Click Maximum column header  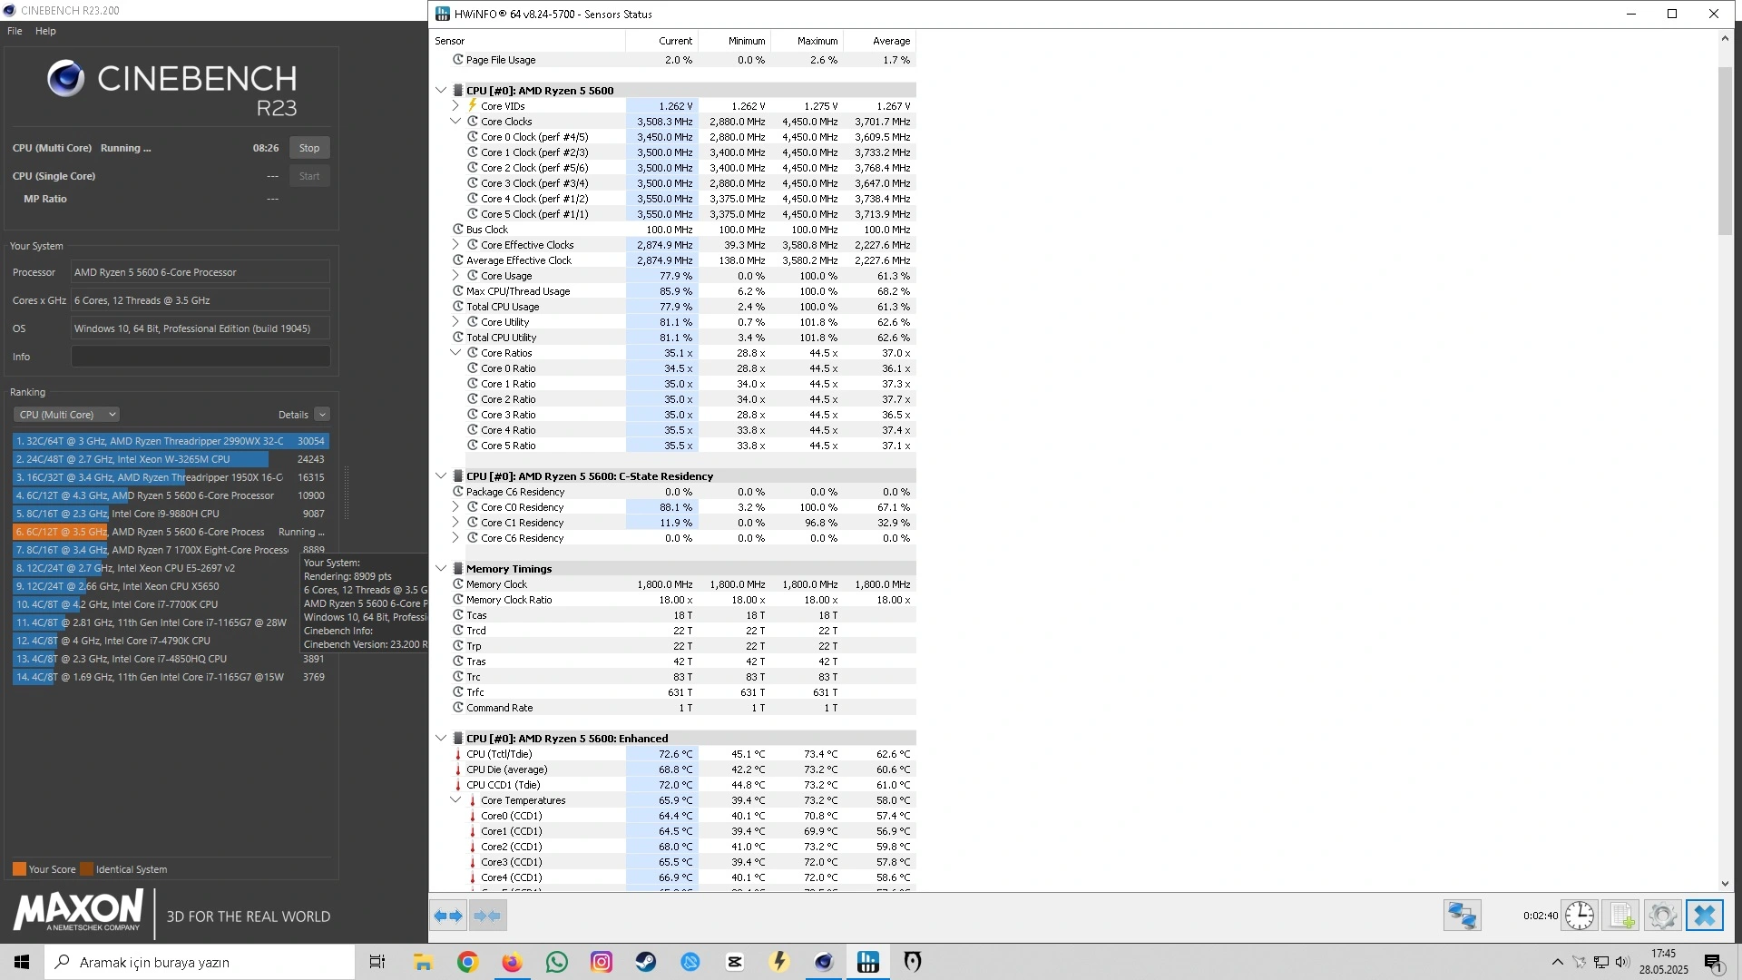coord(807,41)
